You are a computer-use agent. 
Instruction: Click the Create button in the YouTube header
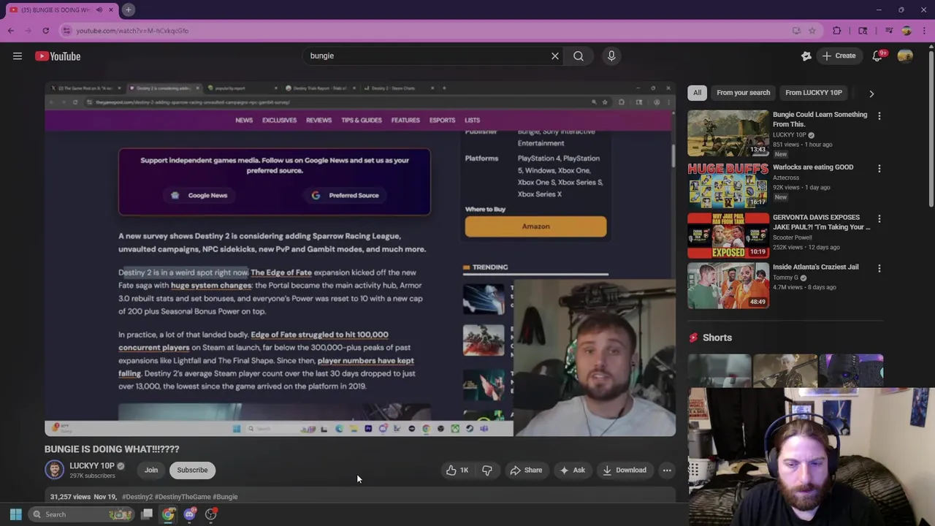pyautogui.click(x=838, y=56)
